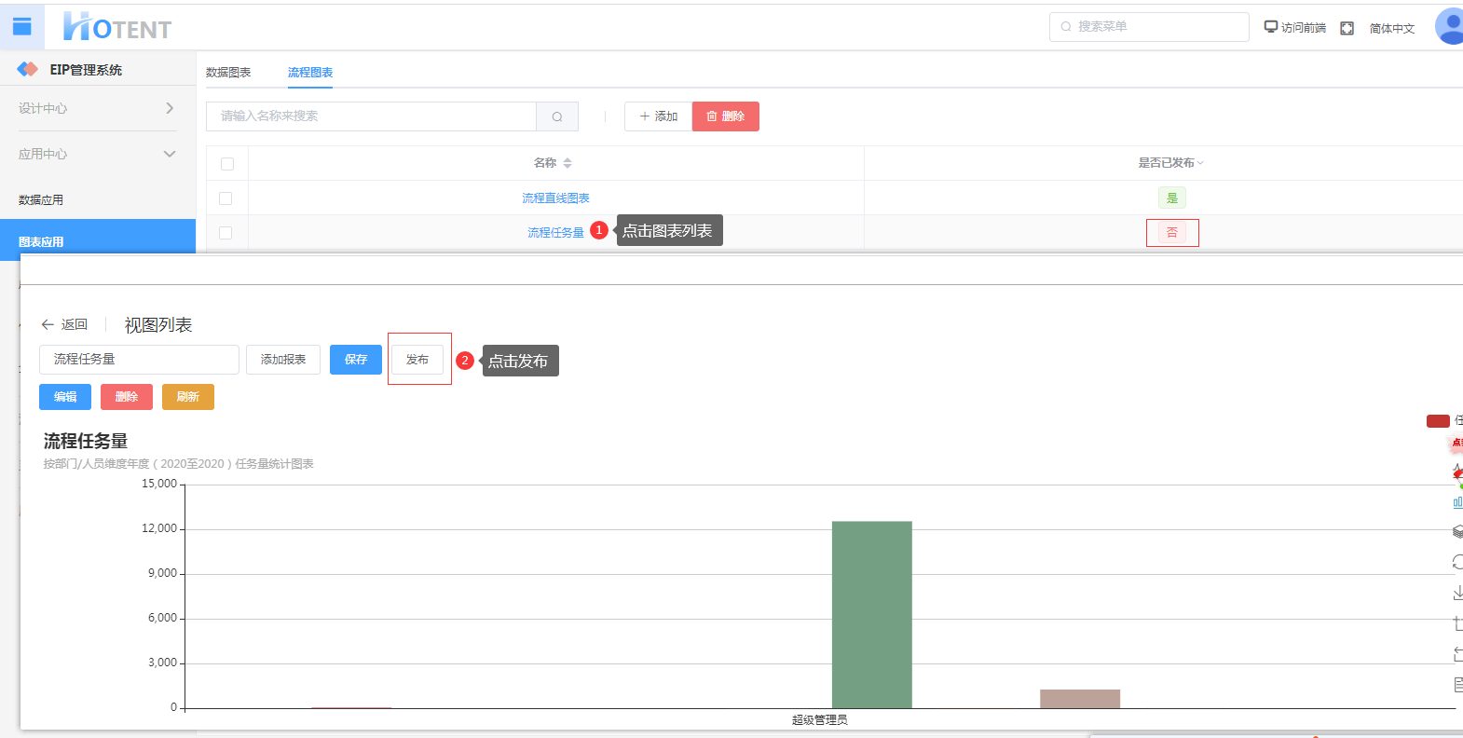Collapse the sidebar via the top-left menu icon
1463x738 pixels.
[x=22, y=27]
